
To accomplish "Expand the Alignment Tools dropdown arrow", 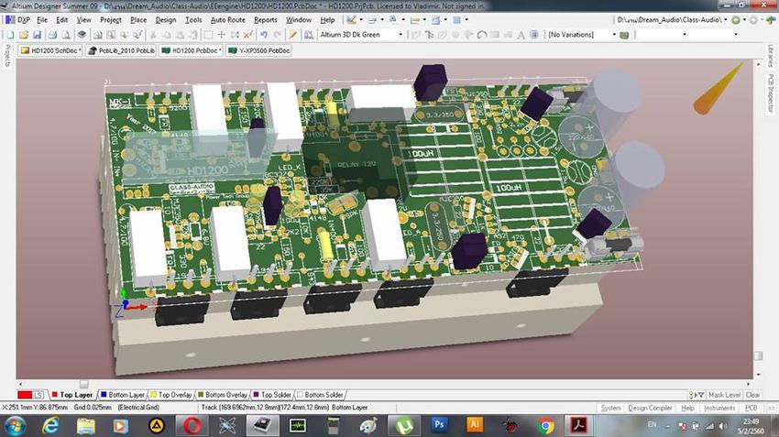I will (x=381, y=20).
